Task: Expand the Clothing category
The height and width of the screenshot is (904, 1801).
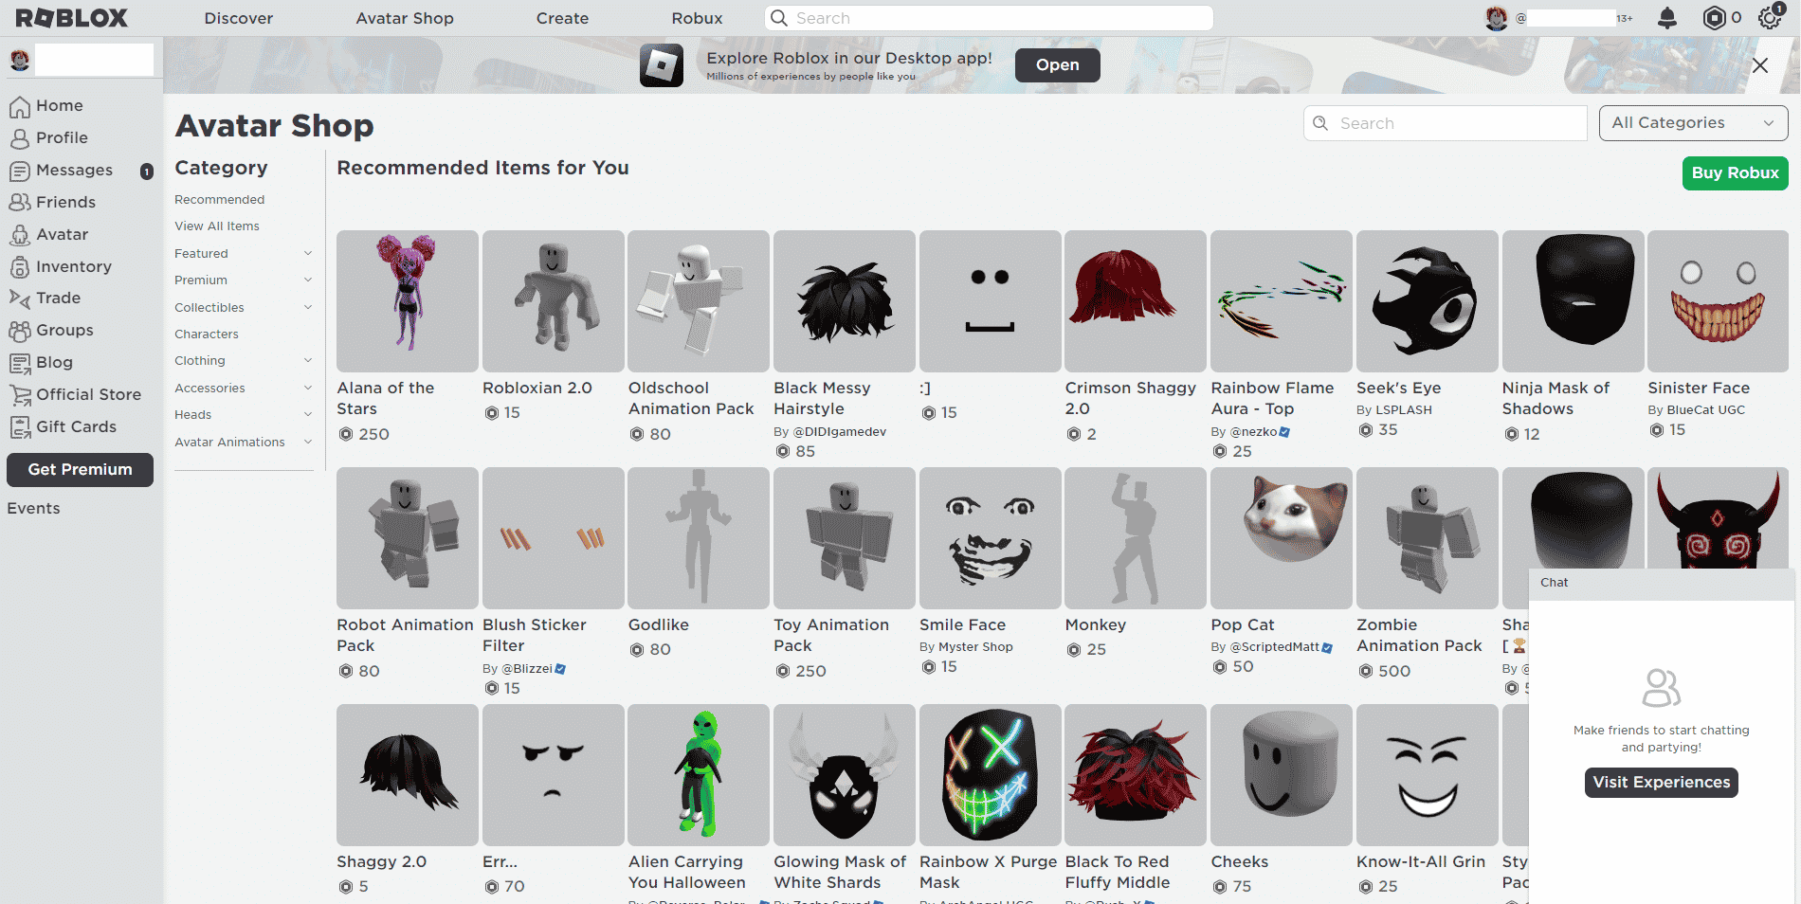Action: point(306,360)
